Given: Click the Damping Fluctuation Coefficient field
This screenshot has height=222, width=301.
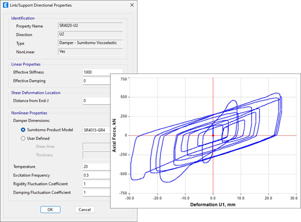Looking at the screenshot, I should click(x=97, y=193).
